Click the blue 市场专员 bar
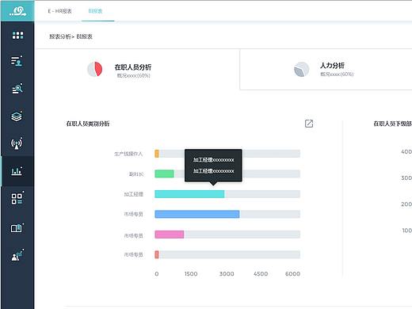Image resolution: width=412 pixels, height=309 pixels. coord(197,214)
